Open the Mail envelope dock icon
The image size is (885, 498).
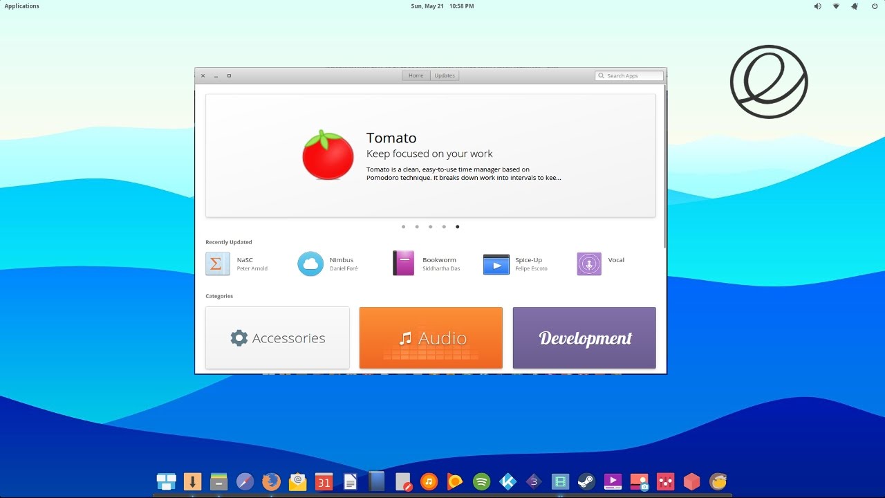298,481
